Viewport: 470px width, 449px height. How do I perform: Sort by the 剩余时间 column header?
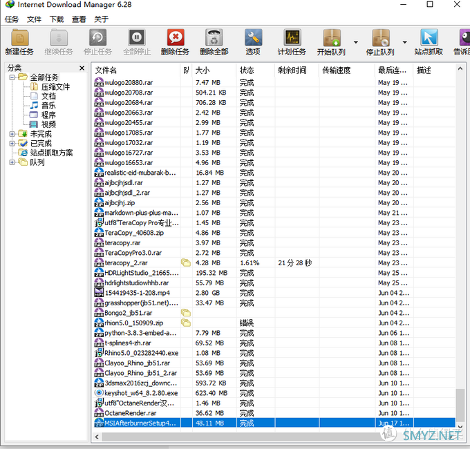click(x=297, y=70)
